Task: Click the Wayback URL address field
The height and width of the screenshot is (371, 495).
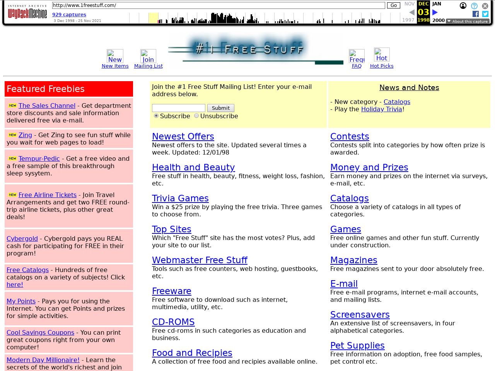Action: [x=218, y=5]
